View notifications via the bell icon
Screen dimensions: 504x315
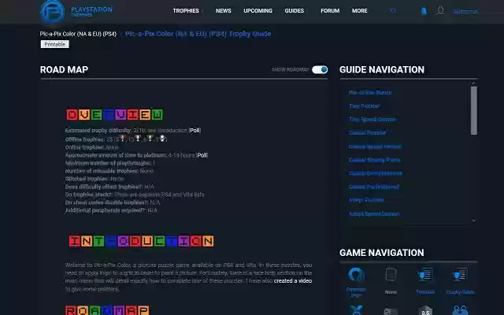coord(424,11)
